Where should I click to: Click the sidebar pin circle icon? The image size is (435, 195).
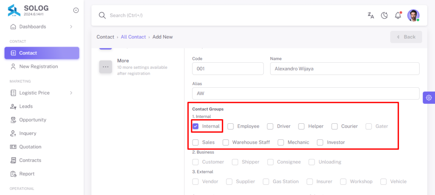76,10
